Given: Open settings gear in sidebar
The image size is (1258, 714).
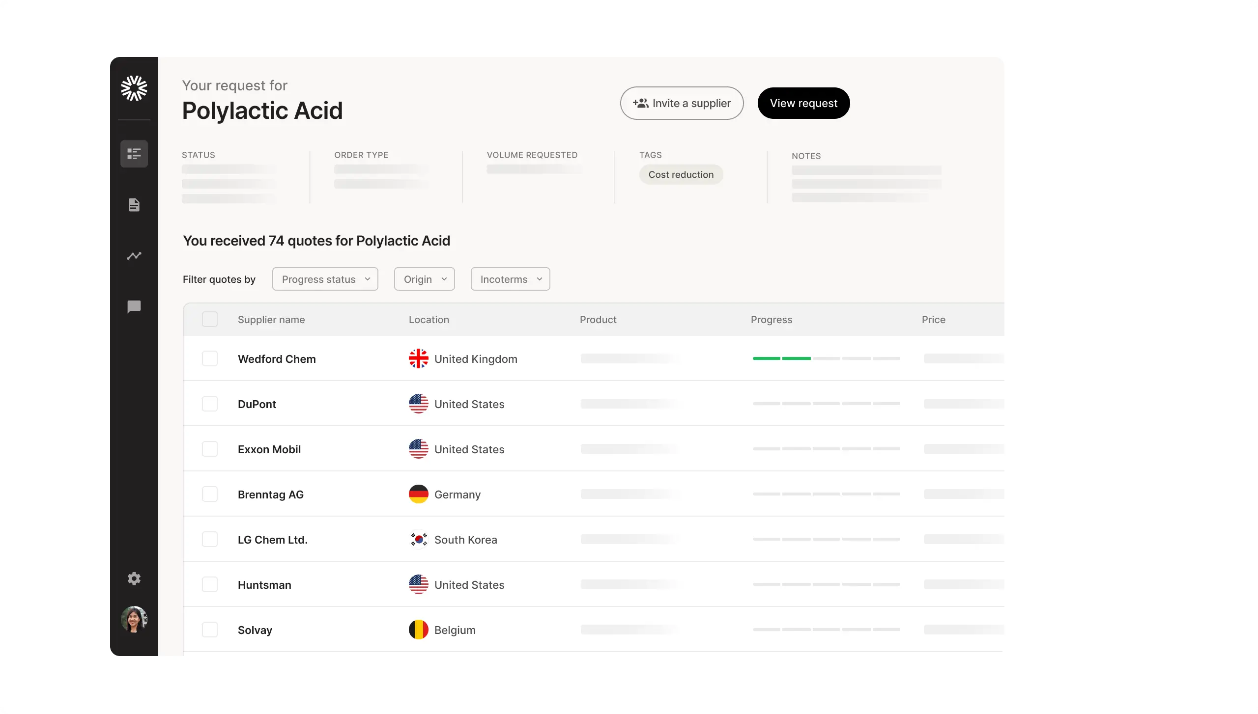Looking at the screenshot, I should pos(134,578).
